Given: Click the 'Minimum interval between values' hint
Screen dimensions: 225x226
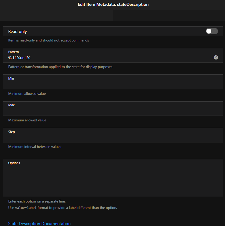Looking at the screenshot, I should point(35,147).
